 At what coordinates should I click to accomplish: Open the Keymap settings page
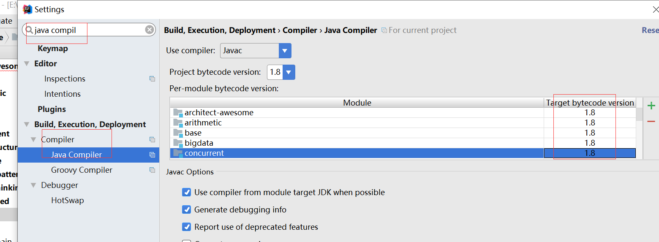point(53,49)
